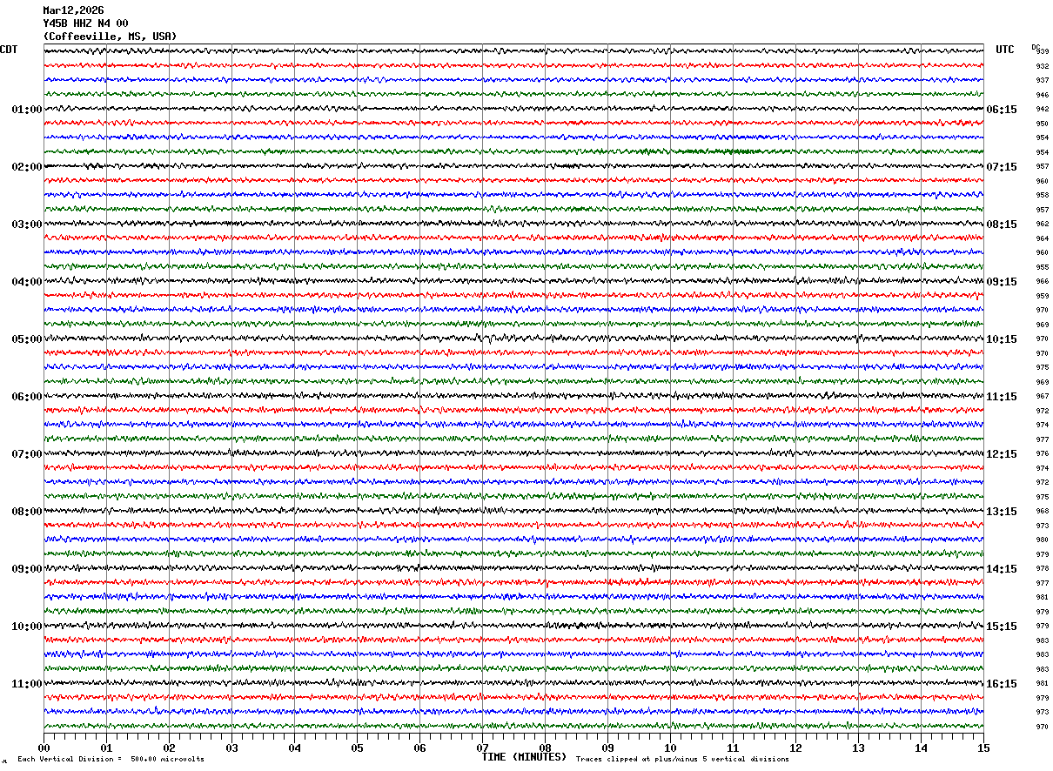The height and width of the screenshot is (771, 1053).
Task: Select the 15 minute mark on x-axis
Action: point(983,748)
